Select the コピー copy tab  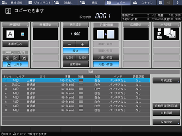118,2
